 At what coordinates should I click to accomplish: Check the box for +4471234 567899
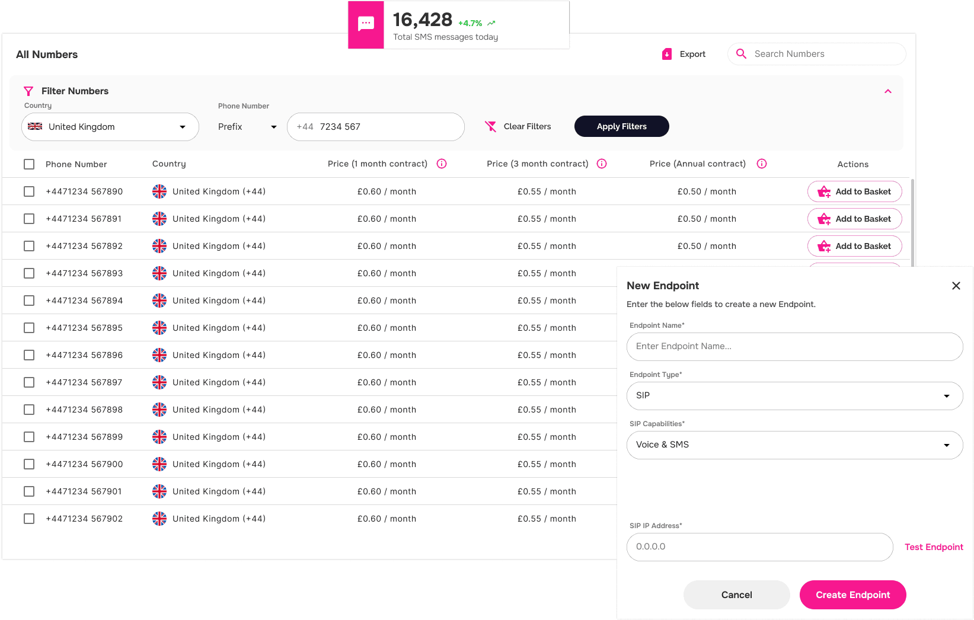(x=29, y=437)
